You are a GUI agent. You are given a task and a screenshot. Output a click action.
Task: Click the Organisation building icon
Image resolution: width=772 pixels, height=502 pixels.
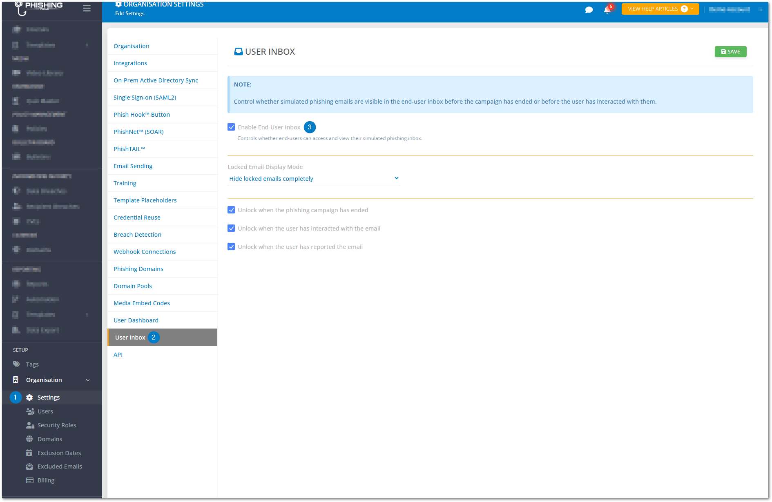16,380
